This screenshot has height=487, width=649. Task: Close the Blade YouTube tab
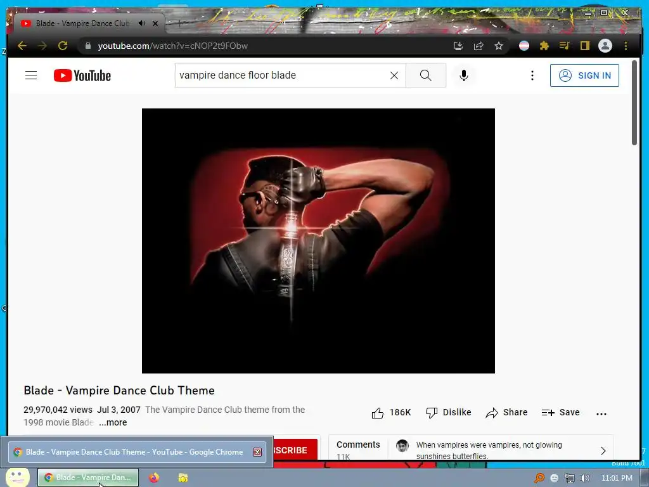point(155,23)
